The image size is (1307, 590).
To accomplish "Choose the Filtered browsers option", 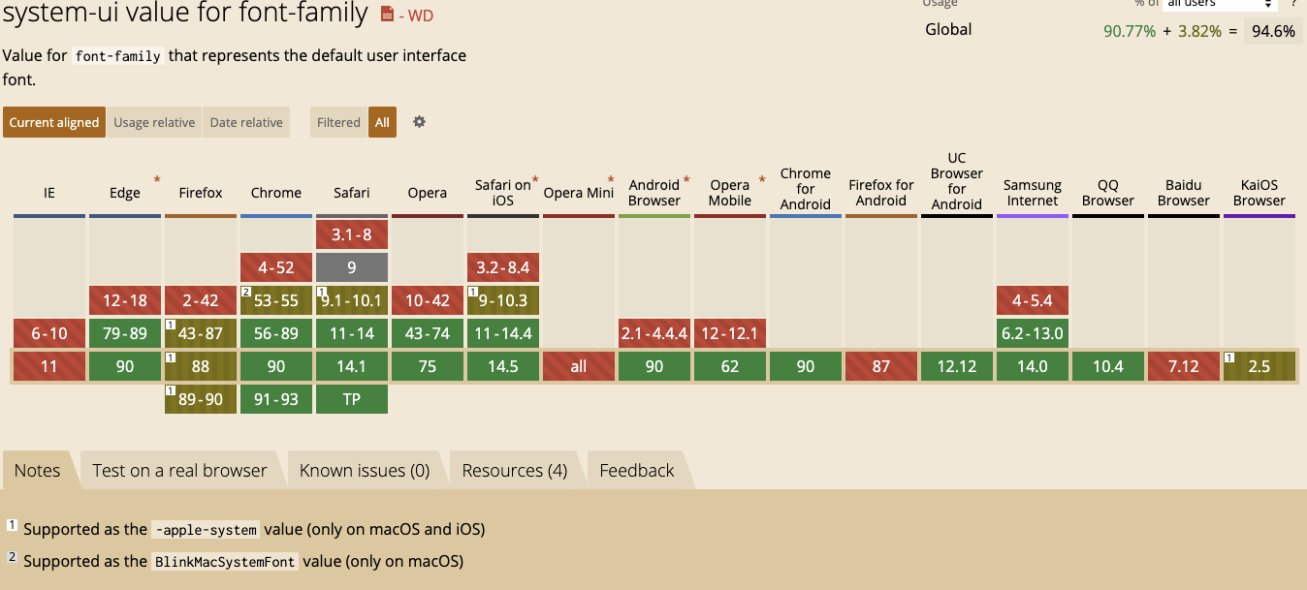I will pyautogui.click(x=338, y=122).
